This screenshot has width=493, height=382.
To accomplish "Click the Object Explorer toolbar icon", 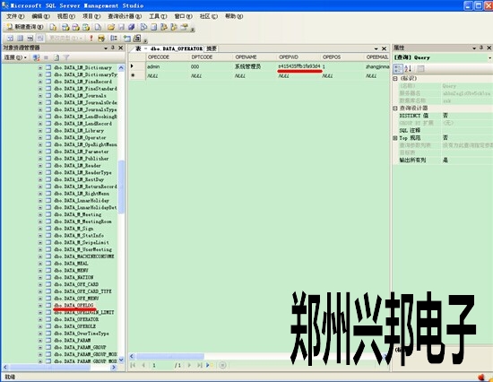I will click(164, 28).
